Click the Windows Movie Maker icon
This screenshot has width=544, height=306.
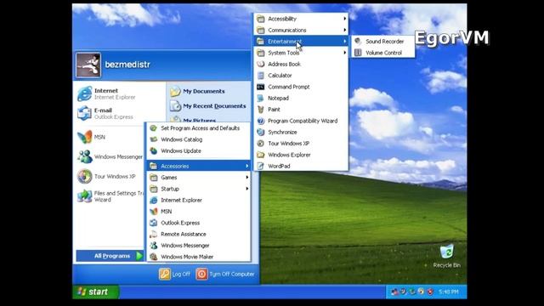(153, 257)
